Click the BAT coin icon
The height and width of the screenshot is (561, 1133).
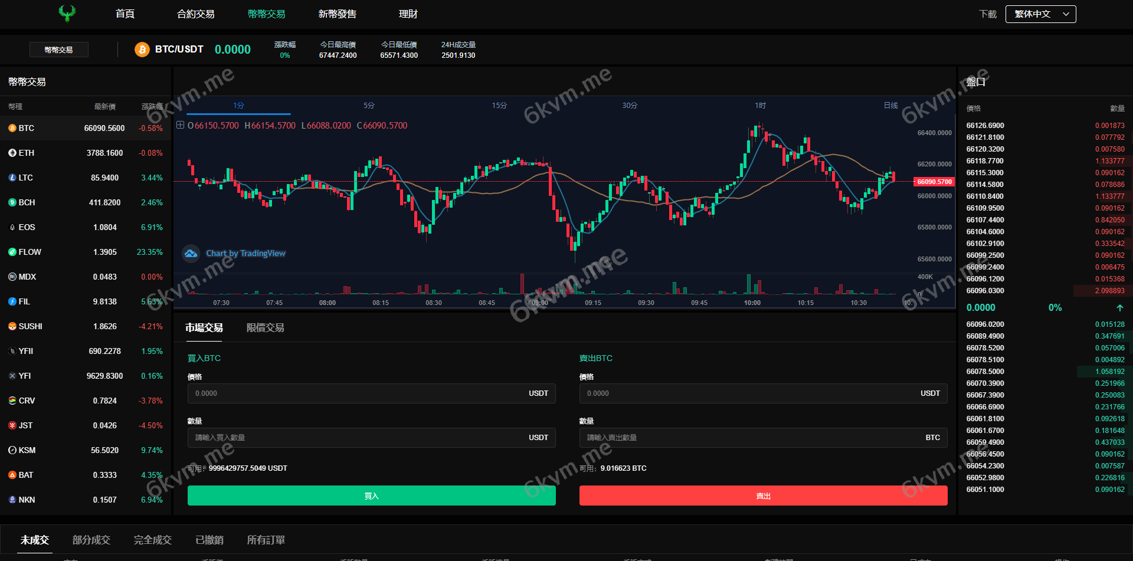(x=12, y=475)
